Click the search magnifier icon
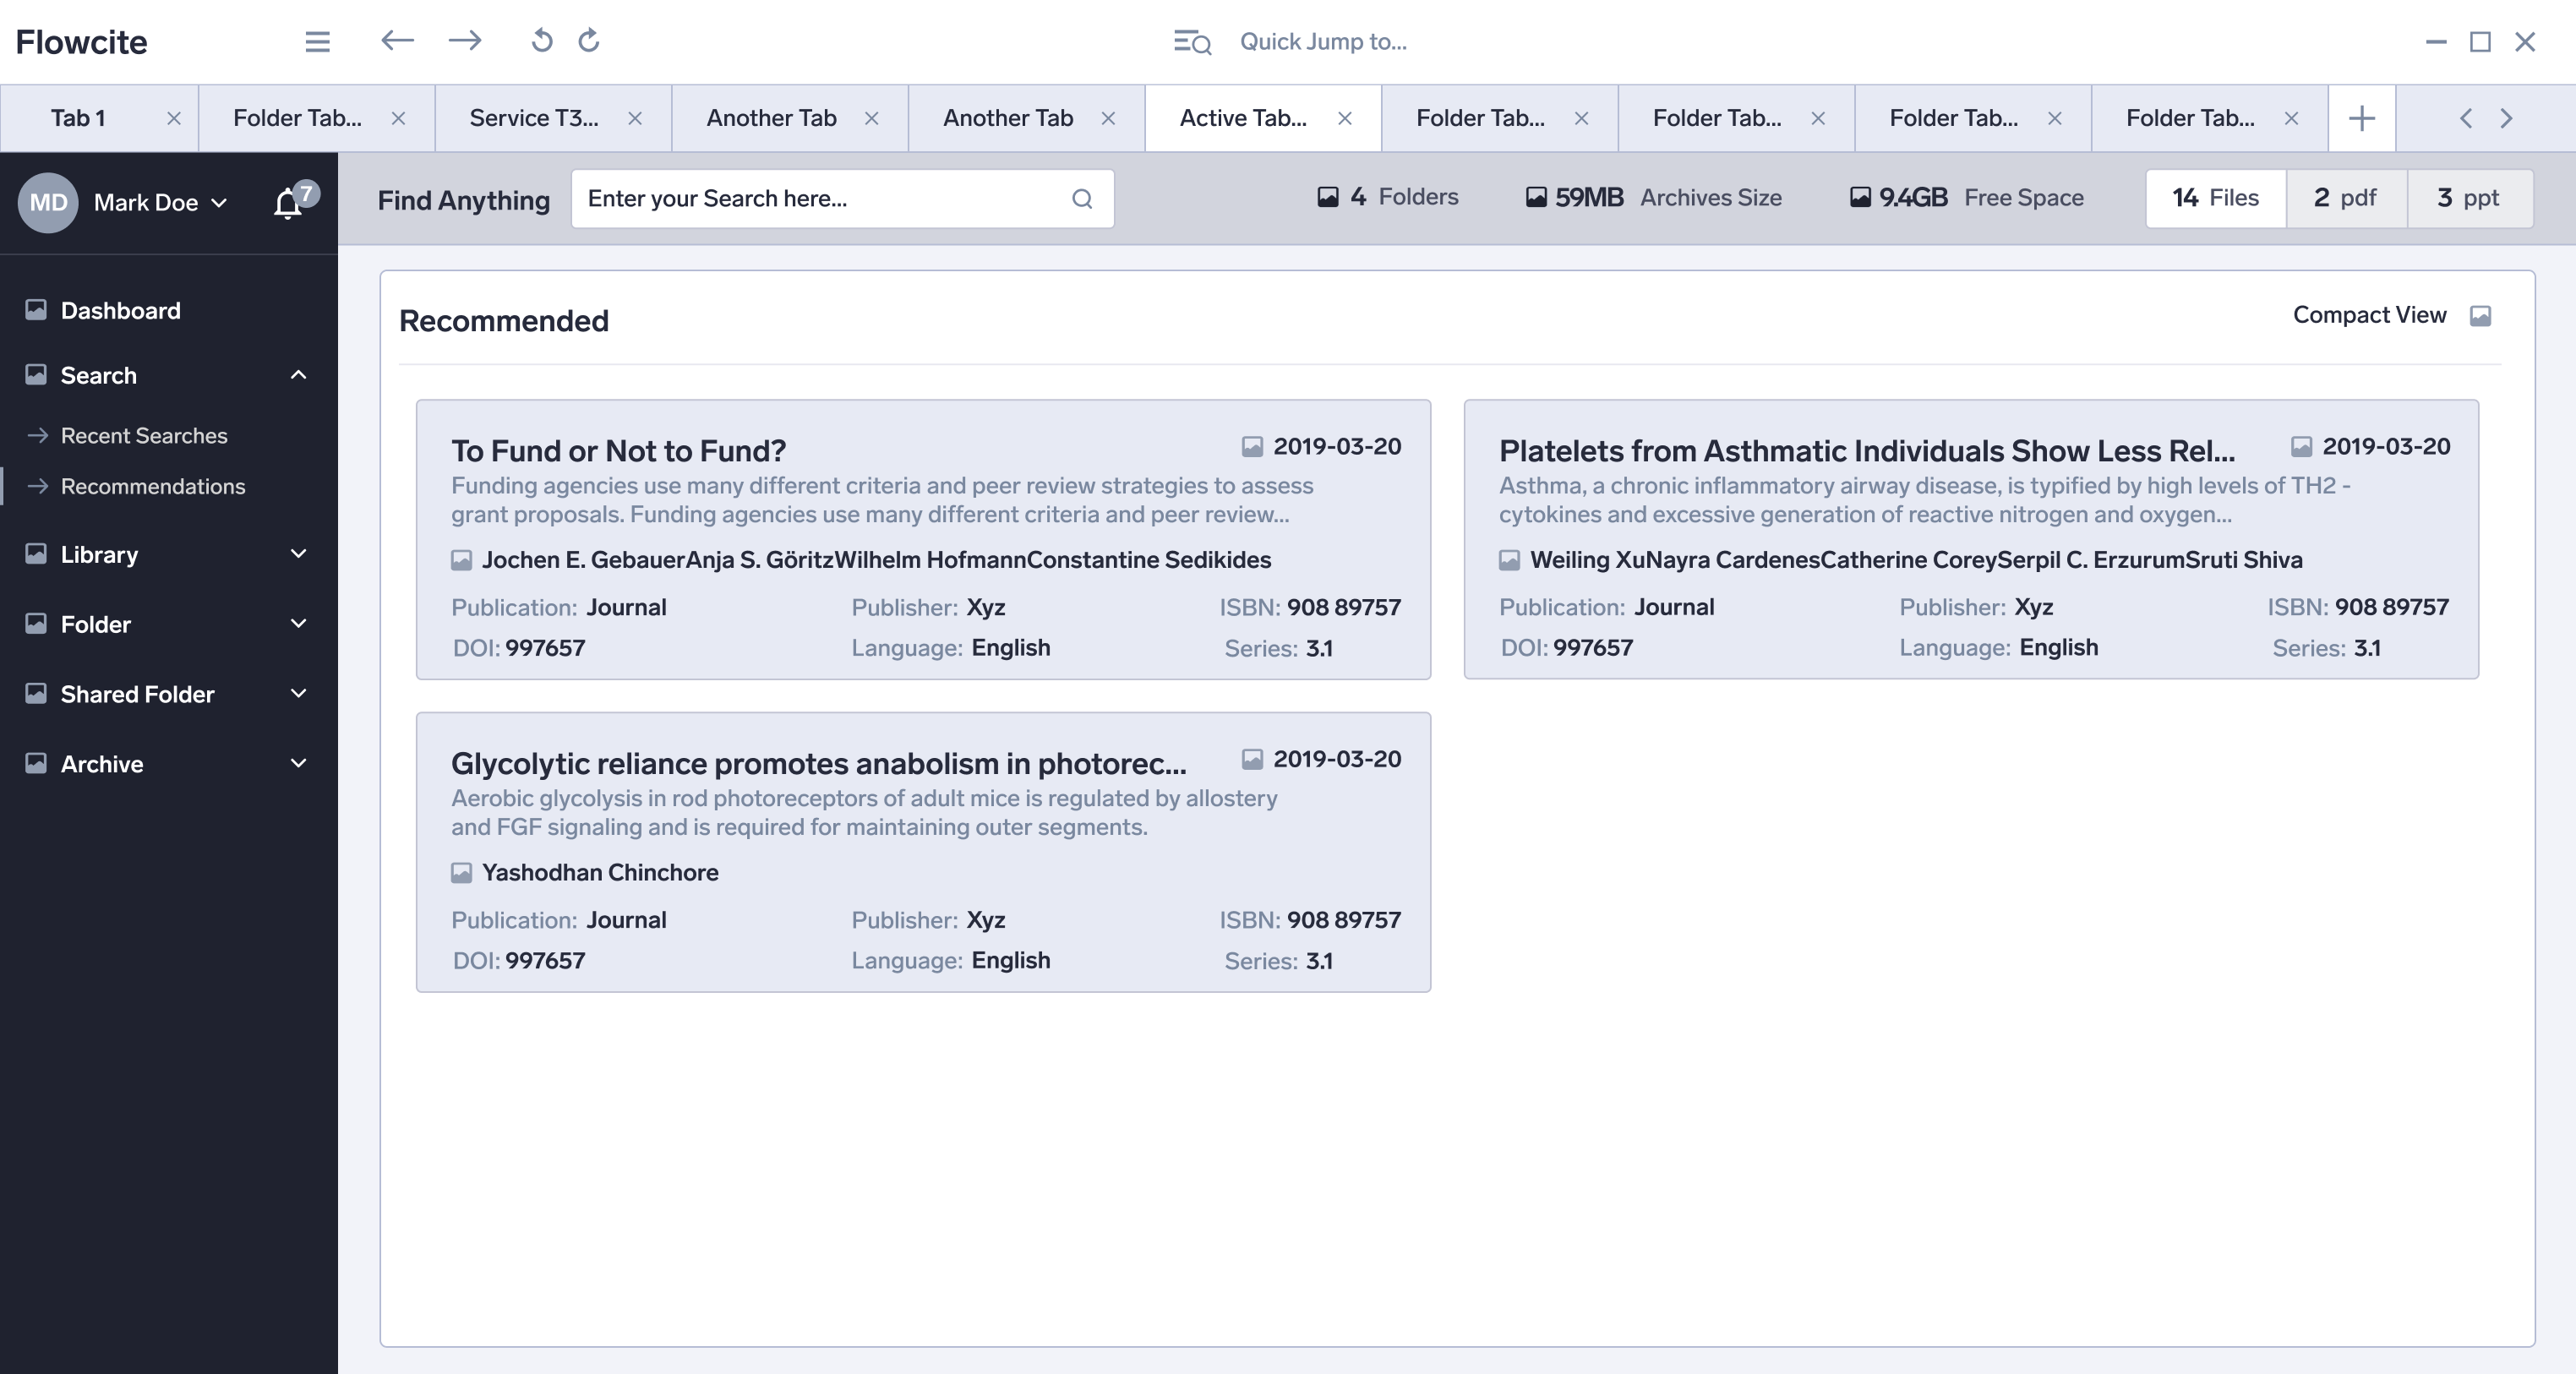This screenshot has height=1374, width=2576. tap(1082, 198)
